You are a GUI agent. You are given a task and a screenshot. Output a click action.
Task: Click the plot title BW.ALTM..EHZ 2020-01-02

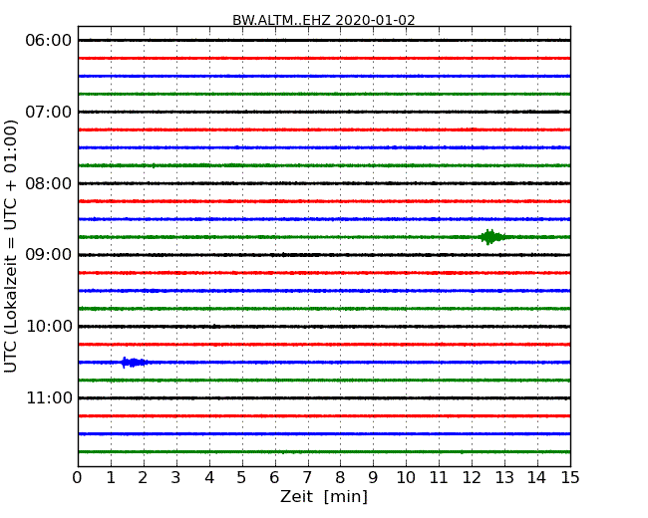(324, 20)
